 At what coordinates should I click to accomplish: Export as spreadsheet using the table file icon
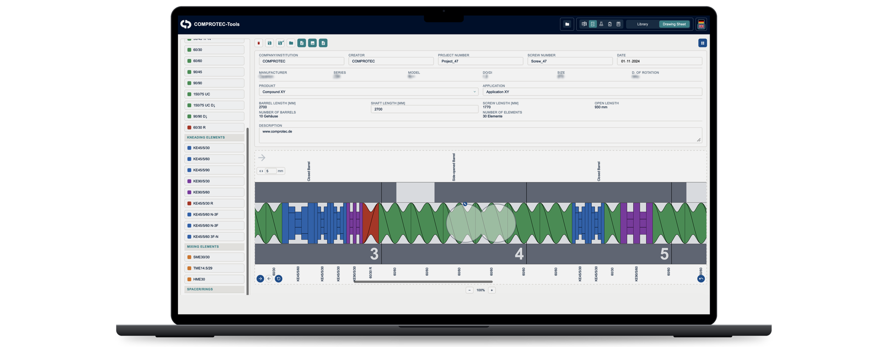coord(323,43)
